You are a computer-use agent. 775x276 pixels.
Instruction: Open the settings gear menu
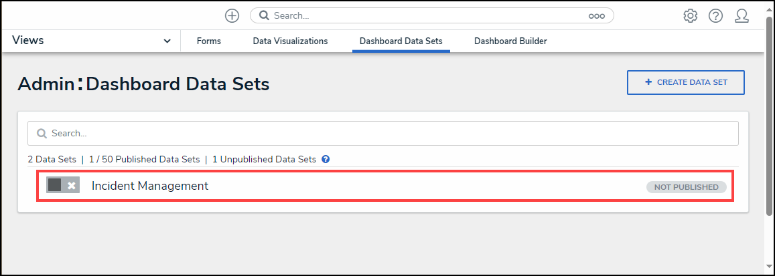690,16
